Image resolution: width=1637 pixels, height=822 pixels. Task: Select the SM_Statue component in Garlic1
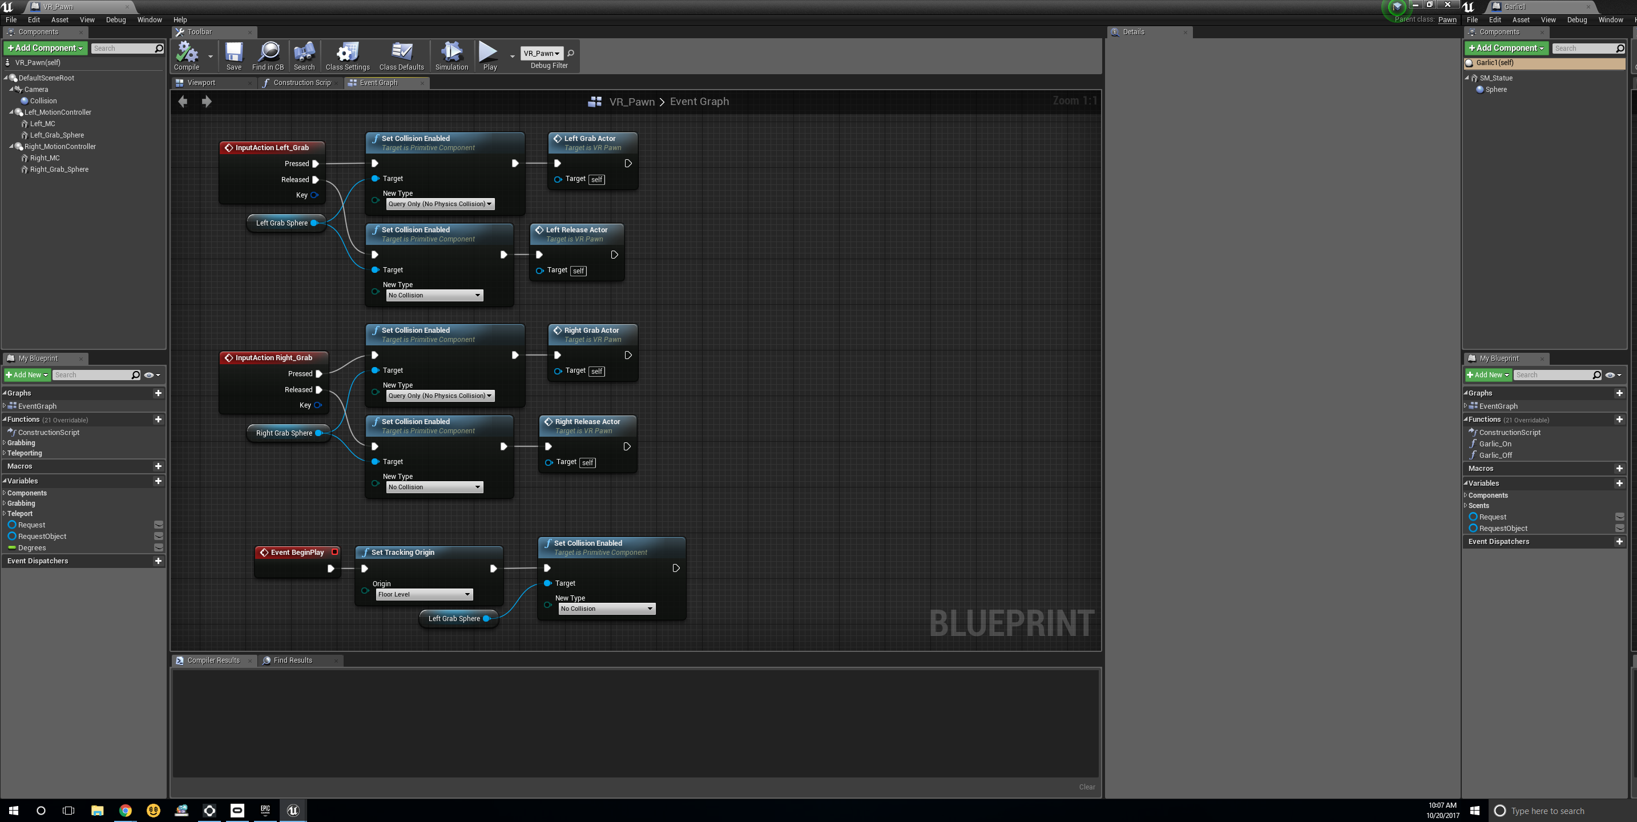pos(1495,78)
